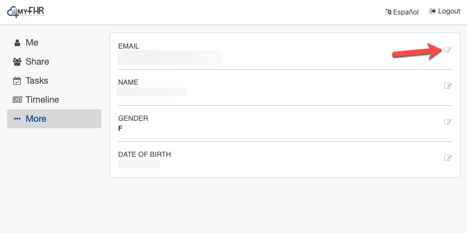Open the Tasks page
Viewport: 467px width, 233px height.
click(37, 81)
